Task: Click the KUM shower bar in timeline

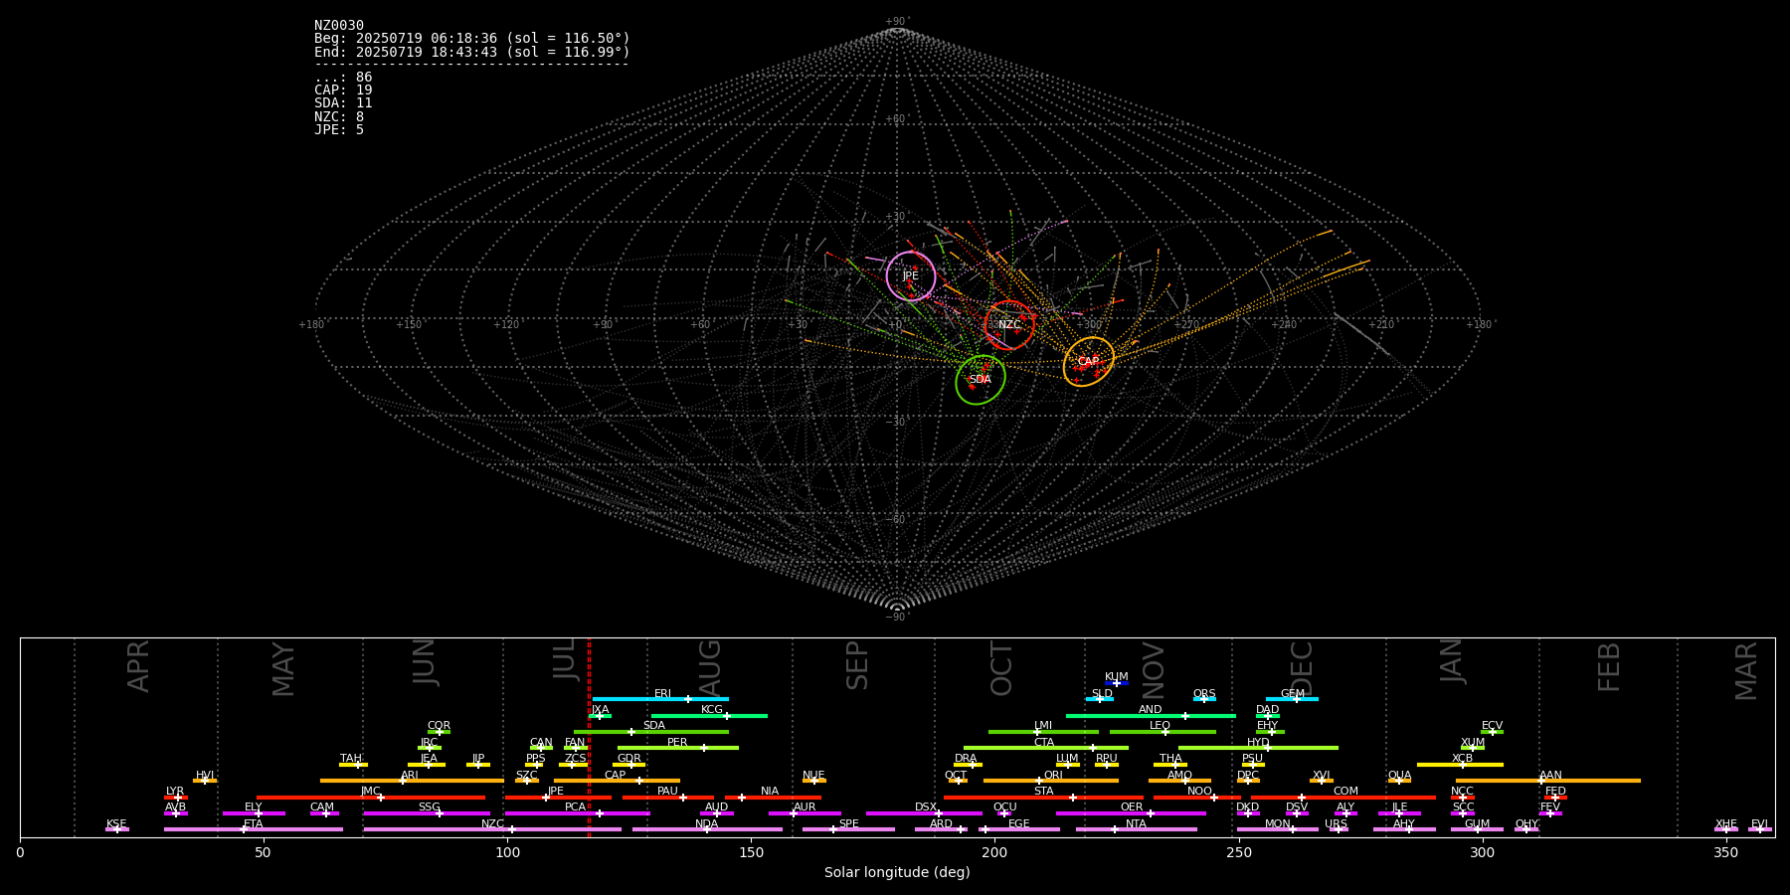Action: [x=1117, y=683]
